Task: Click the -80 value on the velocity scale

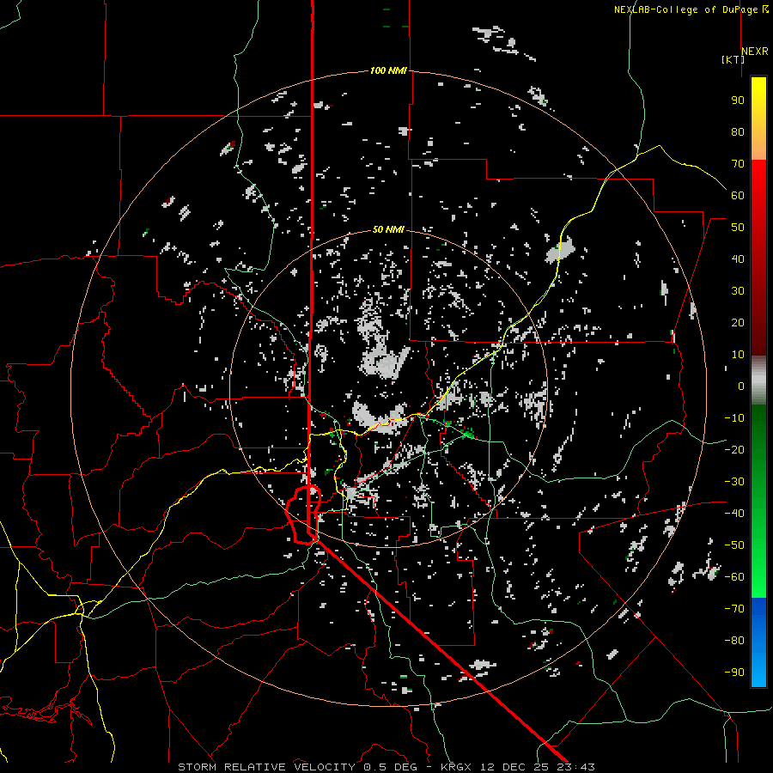Action: pyautogui.click(x=734, y=641)
